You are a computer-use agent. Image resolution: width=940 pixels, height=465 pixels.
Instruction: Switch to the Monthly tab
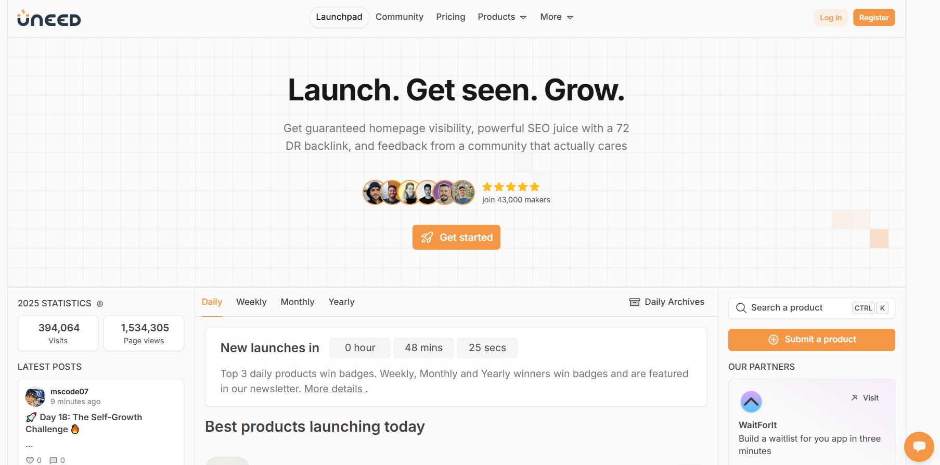tap(298, 302)
